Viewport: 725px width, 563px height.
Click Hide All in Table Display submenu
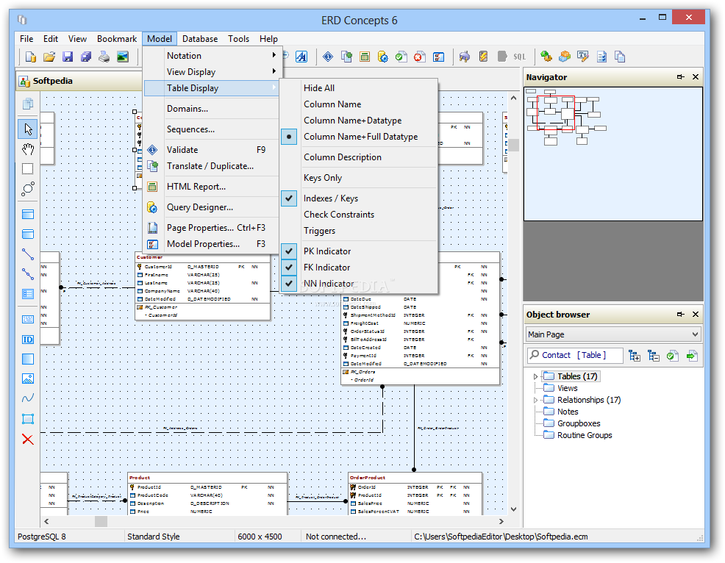click(x=359, y=88)
